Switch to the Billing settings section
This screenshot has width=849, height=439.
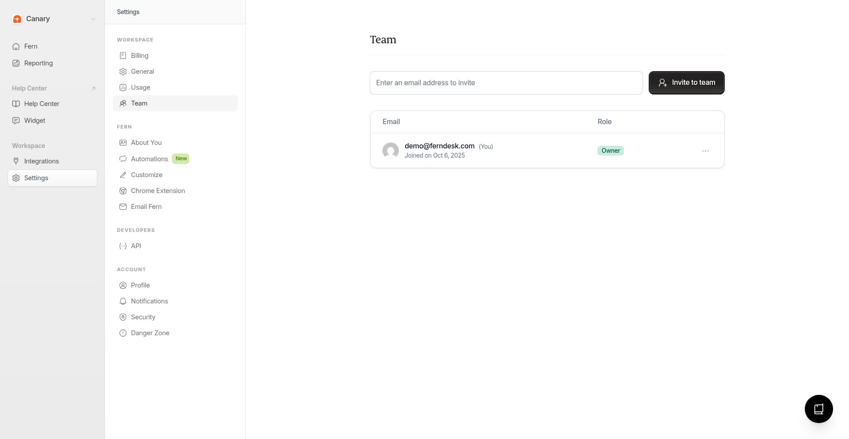[139, 55]
